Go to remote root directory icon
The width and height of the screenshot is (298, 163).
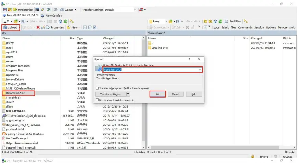click(210, 22)
